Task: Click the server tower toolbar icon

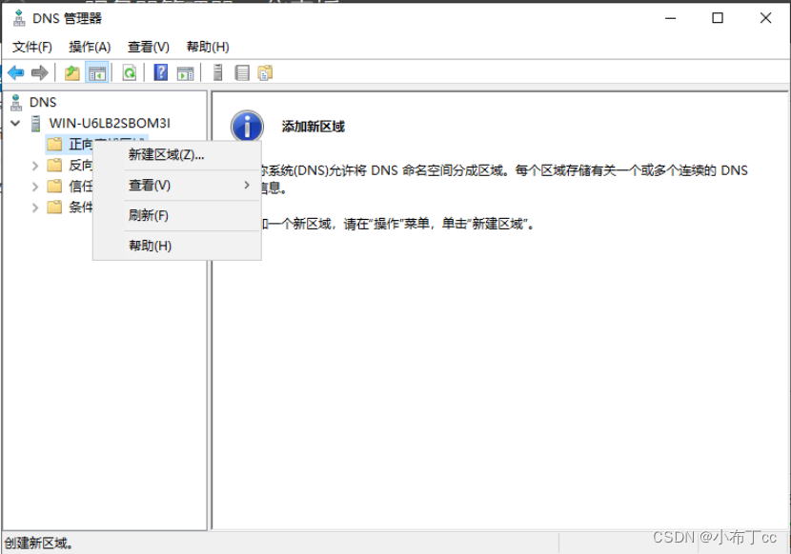Action: pyautogui.click(x=218, y=72)
